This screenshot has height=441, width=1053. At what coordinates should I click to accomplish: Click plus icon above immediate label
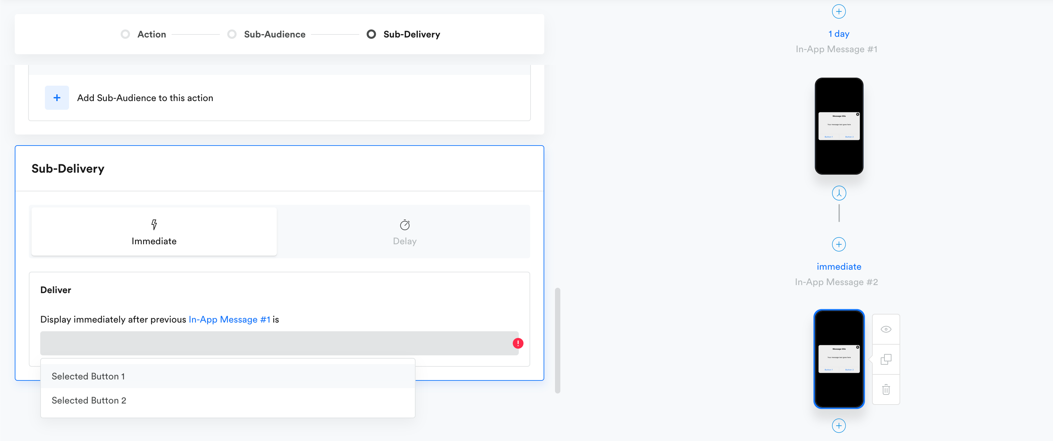(839, 244)
